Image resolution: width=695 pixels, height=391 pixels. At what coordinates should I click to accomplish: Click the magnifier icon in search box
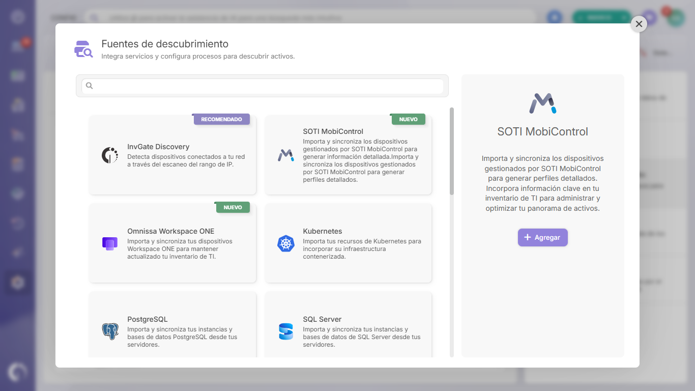(89, 86)
